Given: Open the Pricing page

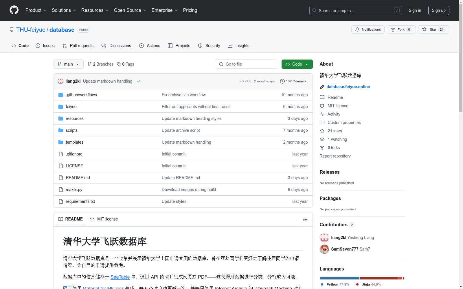Looking at the screenshot, I should (x=190, y=10).
